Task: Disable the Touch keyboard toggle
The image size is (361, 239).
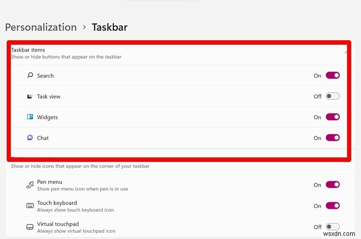Action: 333,206
